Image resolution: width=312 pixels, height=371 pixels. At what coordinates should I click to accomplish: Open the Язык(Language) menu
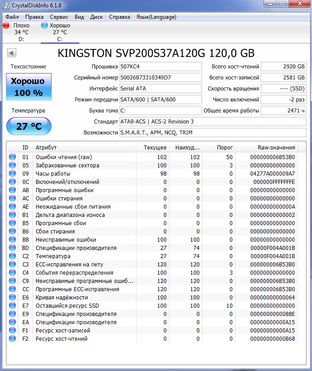[156, 17]
